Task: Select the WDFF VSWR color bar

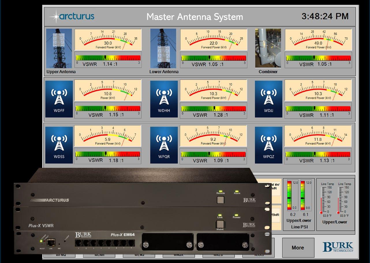Action: pyautogui.click(x=108, y=108)
